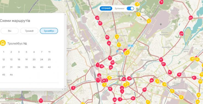Screen dimensions: 203x104
Task: Pick route 13 from the list
Action: pos(11,59)
